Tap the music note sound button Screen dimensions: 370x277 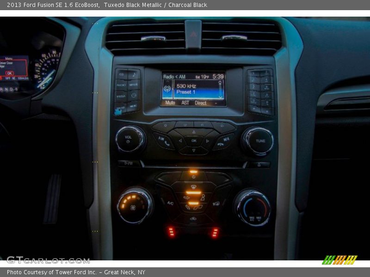pyautogui.click(x=134, y=74)
